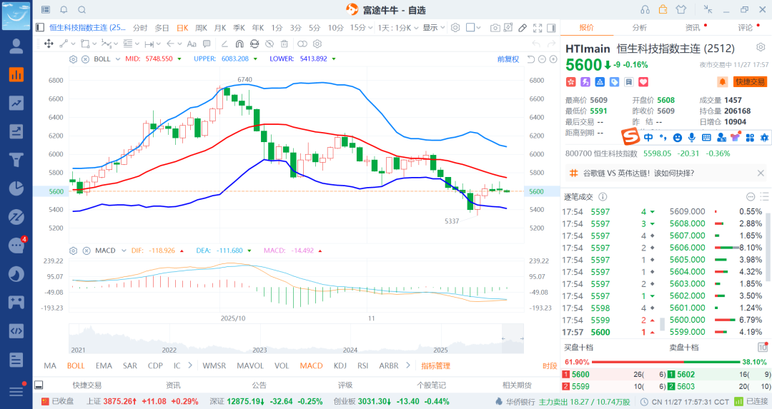Open 指标管理 indicator management link
This screenshot has width=772, height=409.
pos(435,365)
